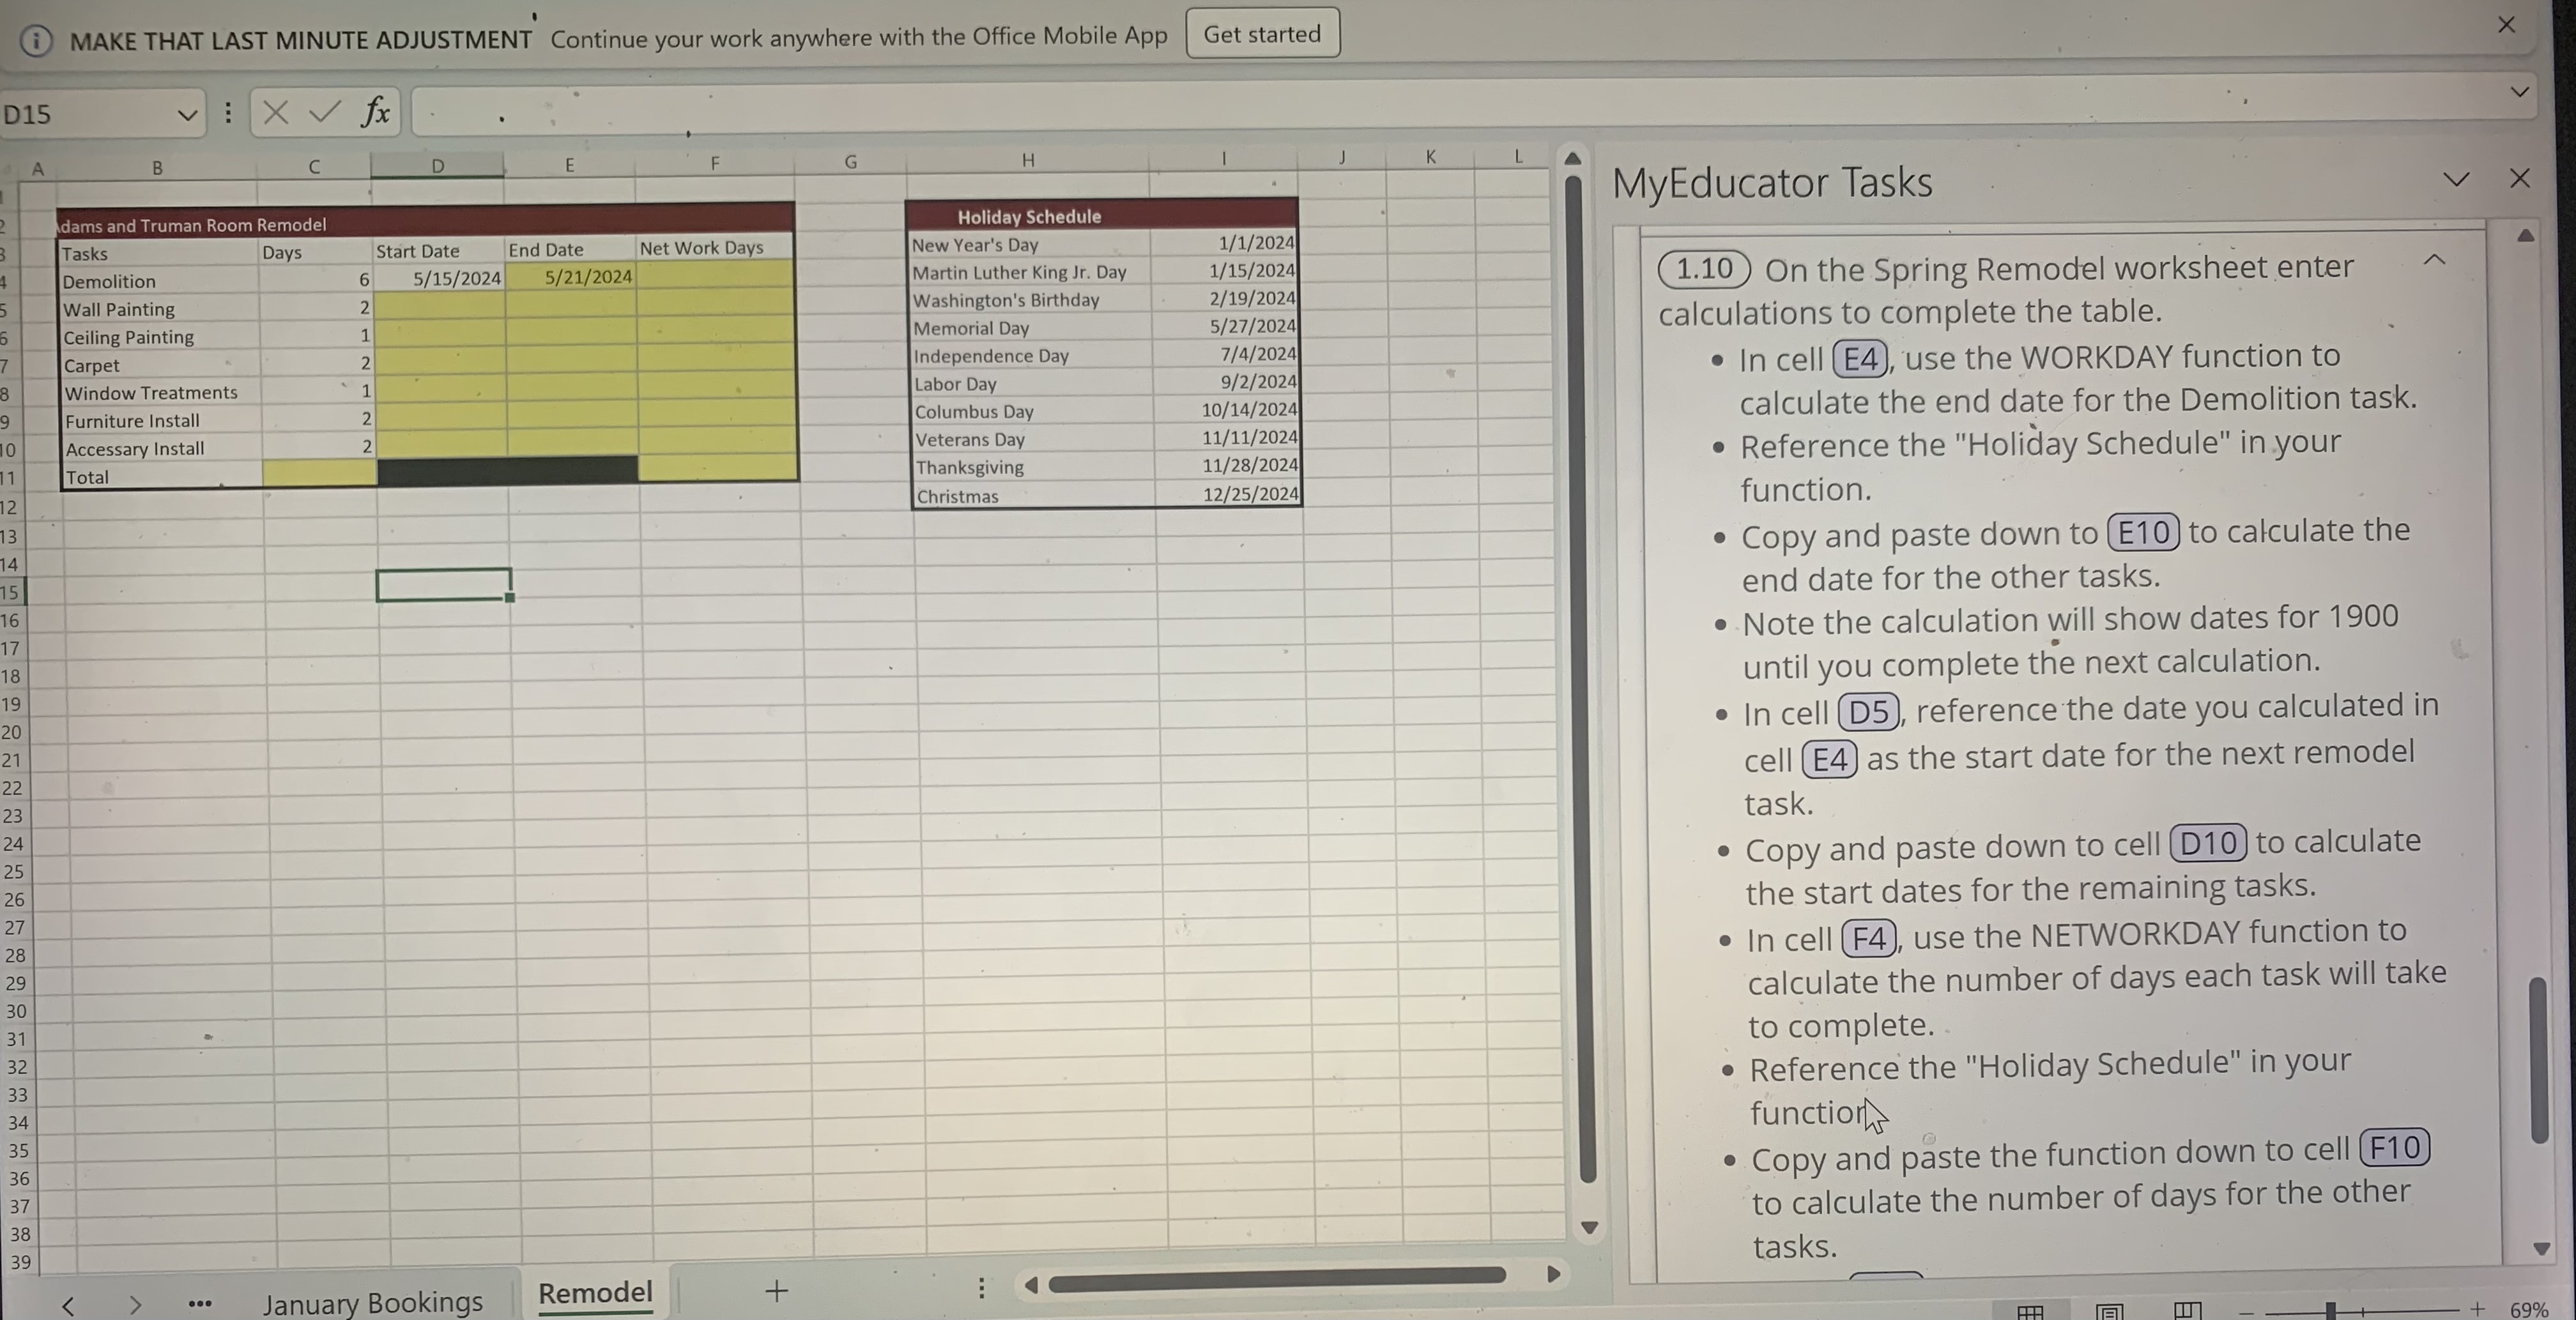This screenshot has width=2576, height=1320.
Task: Select the Remodel sheet tab
Action: pos(595,1293)
